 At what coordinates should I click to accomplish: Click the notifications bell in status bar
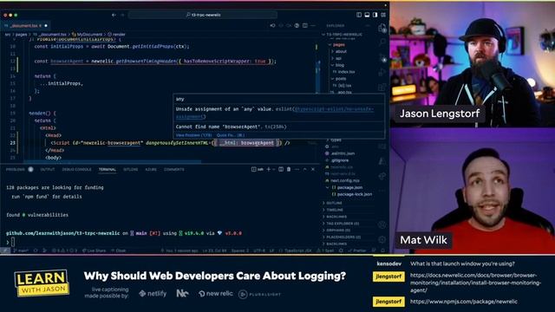click(x=383, y=250)
